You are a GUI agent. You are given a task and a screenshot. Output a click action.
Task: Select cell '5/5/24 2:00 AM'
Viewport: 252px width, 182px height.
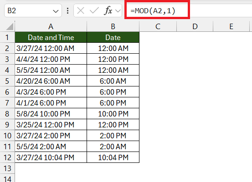(x=51, y=147)
